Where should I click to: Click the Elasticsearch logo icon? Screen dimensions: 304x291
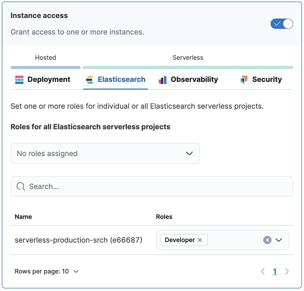[x=90, y=80]
